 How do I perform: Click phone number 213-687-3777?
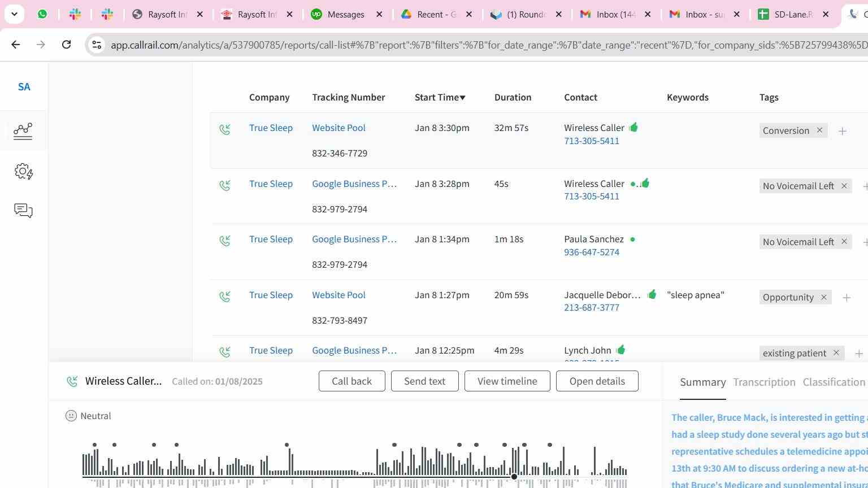click(x=592, y=308)
